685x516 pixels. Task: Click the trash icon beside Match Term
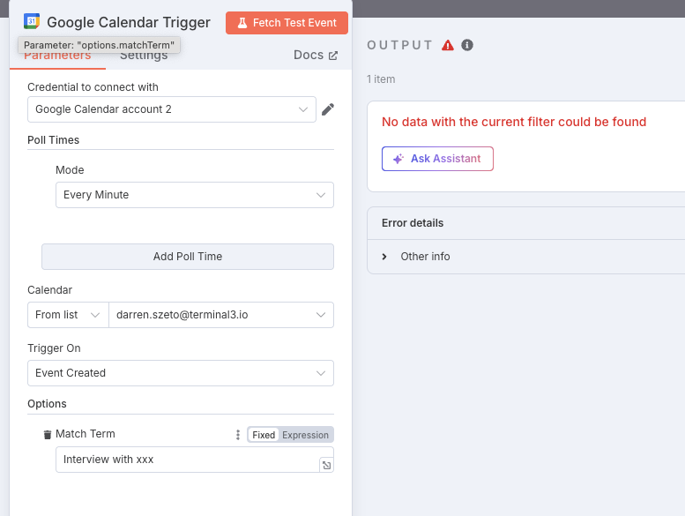tap(48, 435)
